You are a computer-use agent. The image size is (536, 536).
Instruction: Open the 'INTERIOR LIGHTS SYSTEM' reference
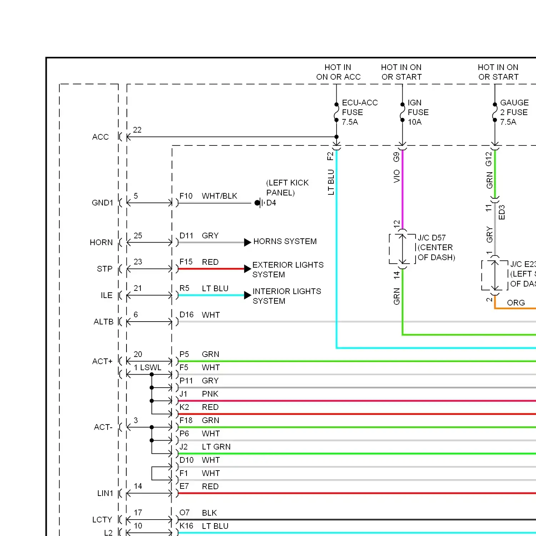click(287, 296)
